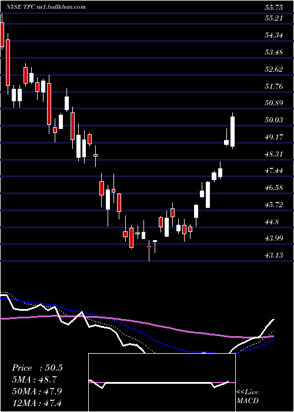The width and height of the screenshot is (294, 412).
Task: Click the 48.31 price axis label
Action: click(274, 154)
